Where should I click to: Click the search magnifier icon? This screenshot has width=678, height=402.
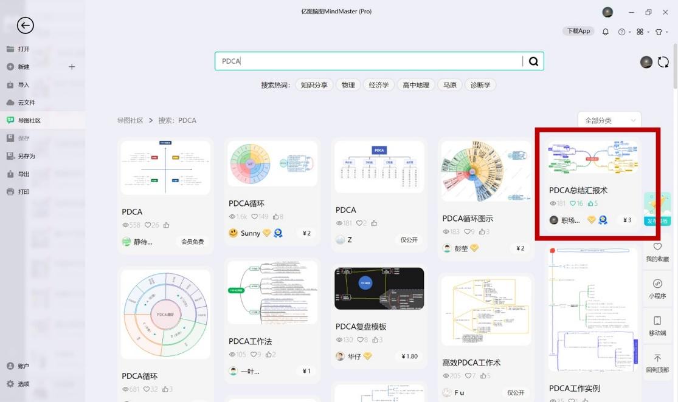pos(533,61)
